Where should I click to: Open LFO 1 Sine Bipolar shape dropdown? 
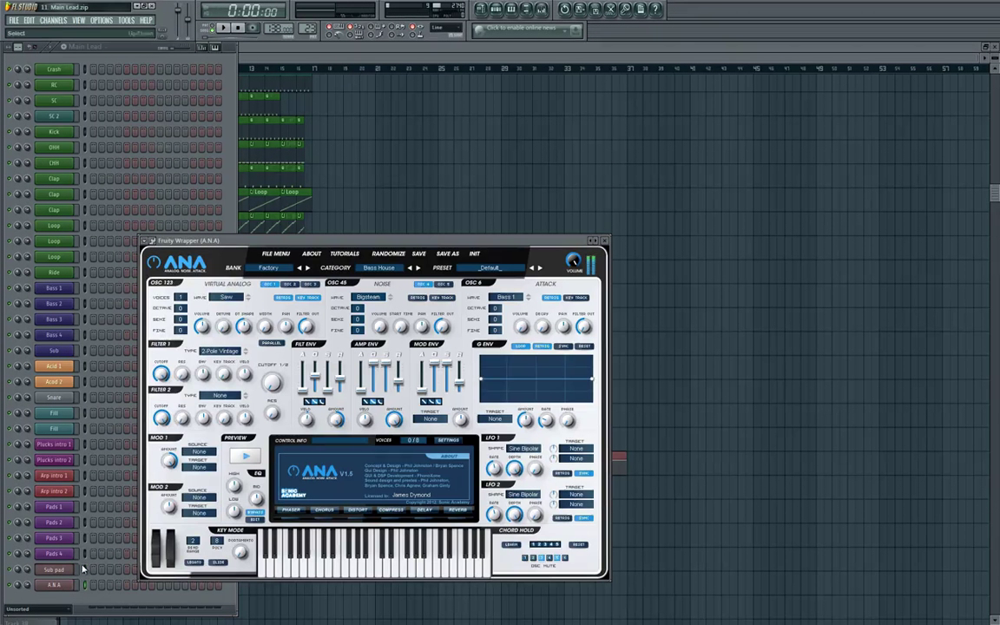point(523,449)
